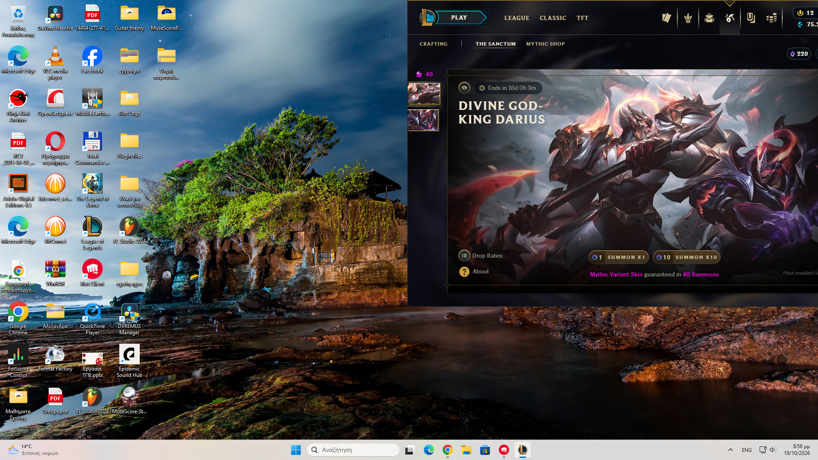Viewport: 818px width, 460px height.
Task: Switch to THE SANCTUM tab
Action: tap(495, 44)
